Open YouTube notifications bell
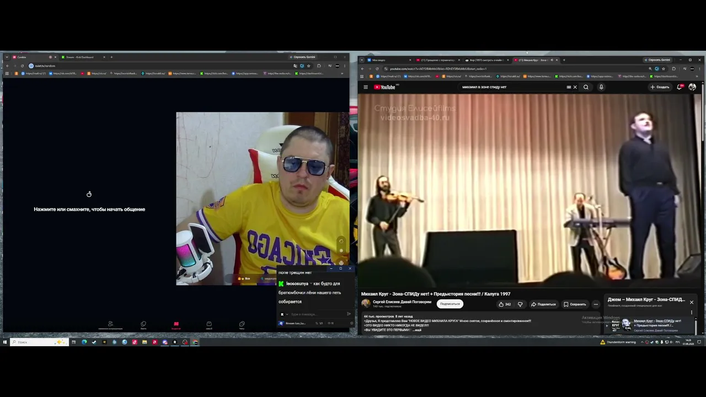Viewport: 706px width, 397px height. point(680,87)
